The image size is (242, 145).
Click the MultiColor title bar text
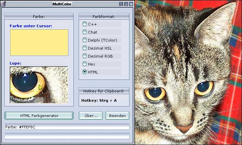point(62,4)
